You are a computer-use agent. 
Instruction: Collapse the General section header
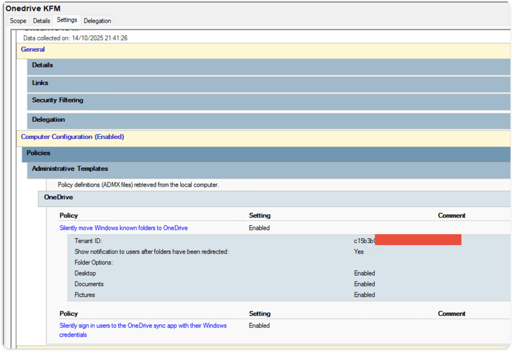pyautogui.click(x=33, y=49)
